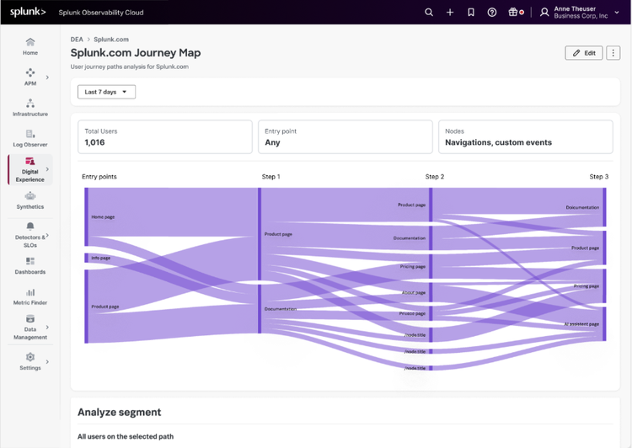The width and height of the screenshot is (632, 448).
Task: Open Infrastructure from sidebar
Action: tap(30, 108)
